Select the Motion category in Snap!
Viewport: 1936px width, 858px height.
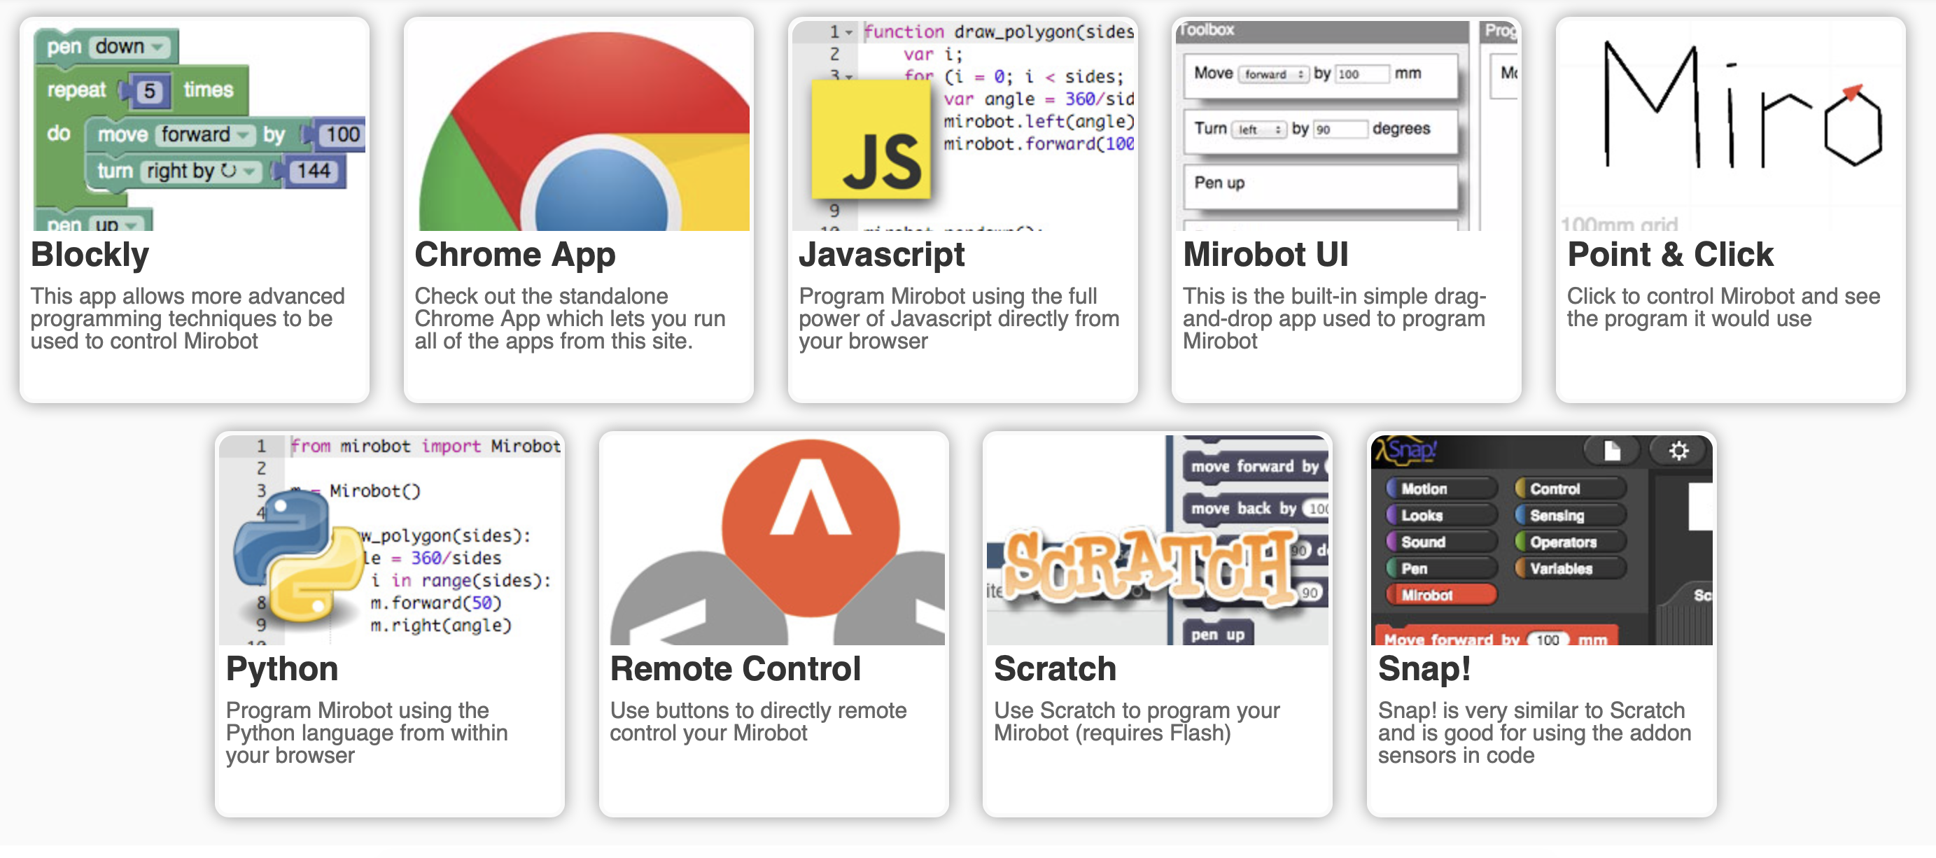click(1443, 490)
